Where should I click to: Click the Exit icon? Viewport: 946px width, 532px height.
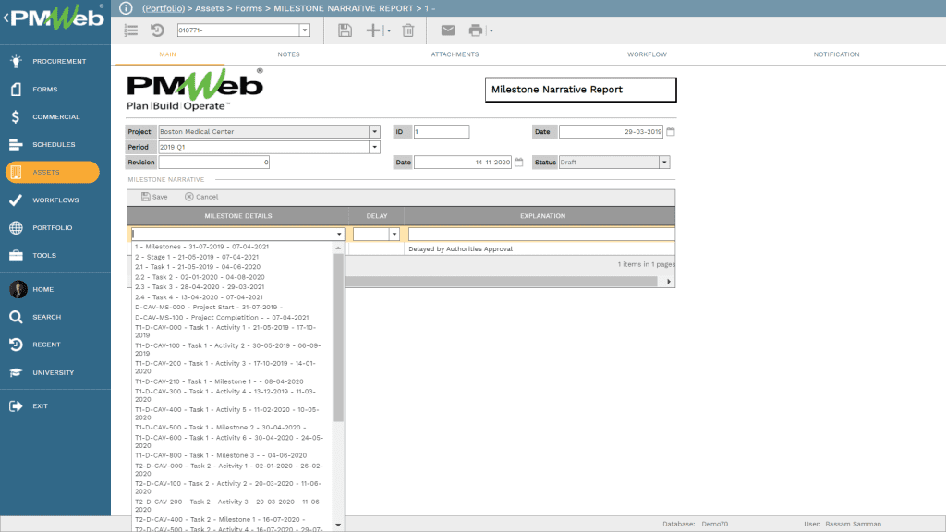[x=17, y=406]
